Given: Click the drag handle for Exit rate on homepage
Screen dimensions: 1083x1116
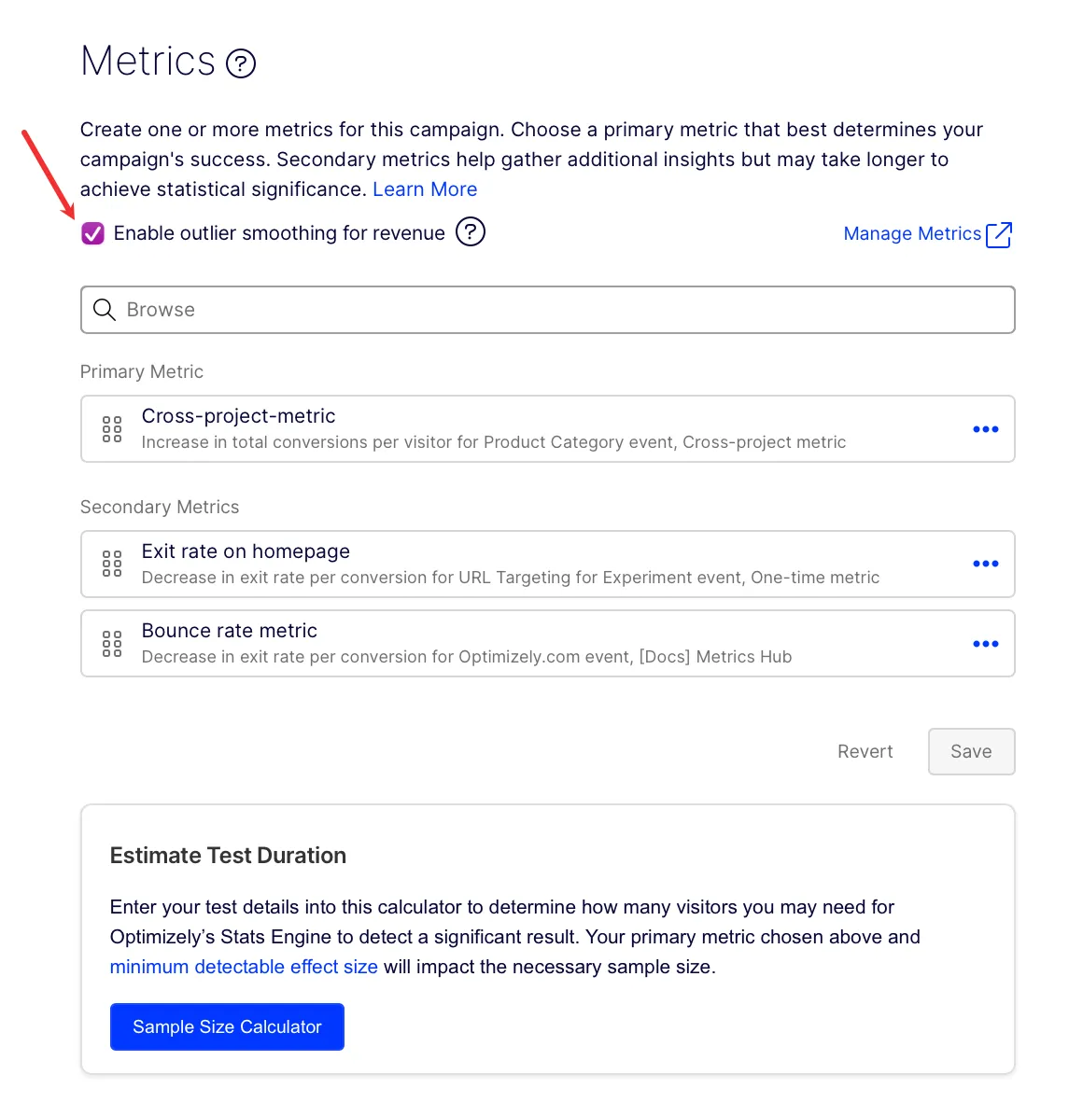Looking at the screenshot, I should [x=112, y=564].
